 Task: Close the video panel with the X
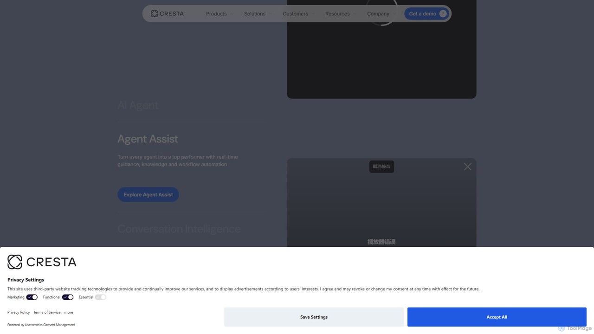point(467,167)
